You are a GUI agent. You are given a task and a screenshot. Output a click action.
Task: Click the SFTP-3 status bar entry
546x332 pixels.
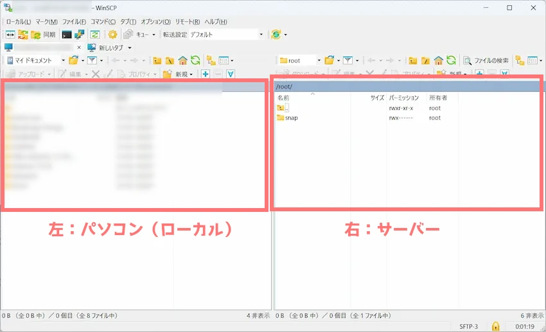point(468,326)
